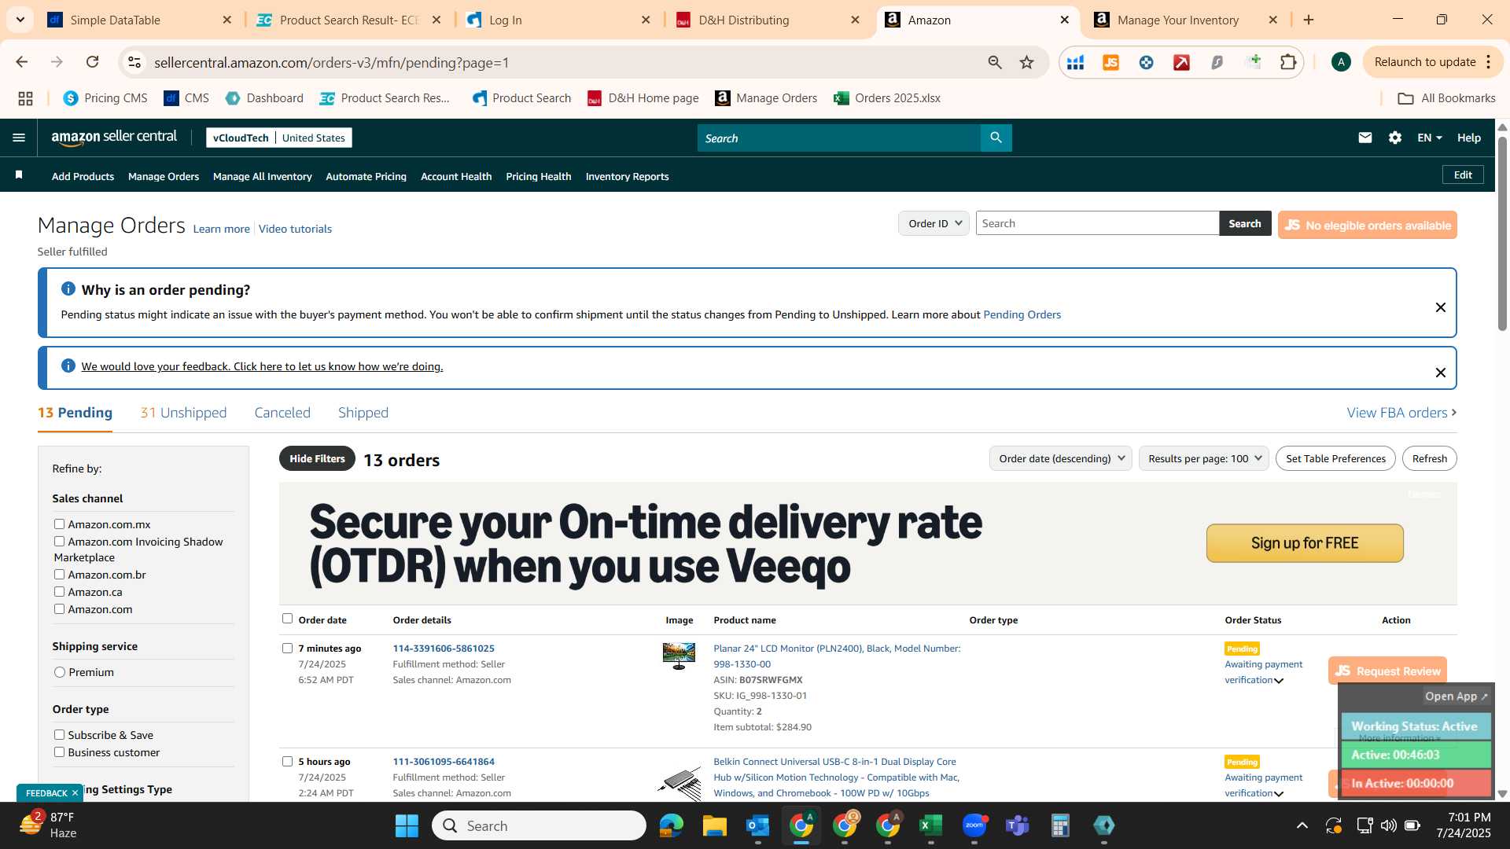Follow the View FBA orders link
This screenshot has height=849, width=1510.
click(1401, 413)
